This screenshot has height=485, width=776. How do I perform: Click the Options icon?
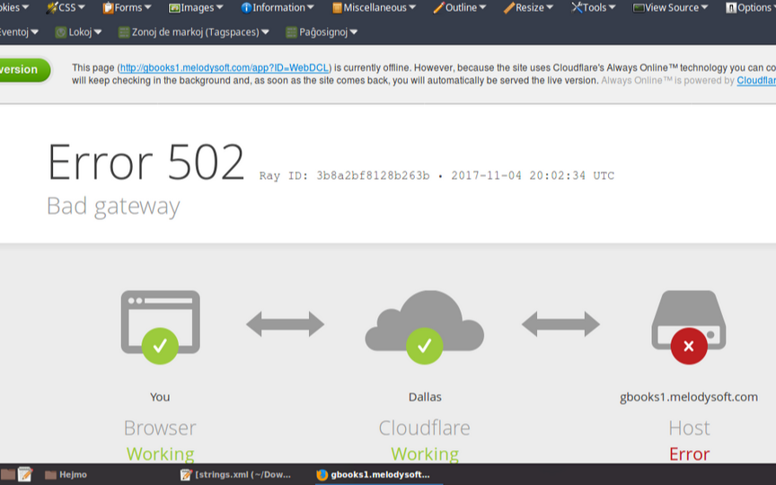click(x=731, y=7)
